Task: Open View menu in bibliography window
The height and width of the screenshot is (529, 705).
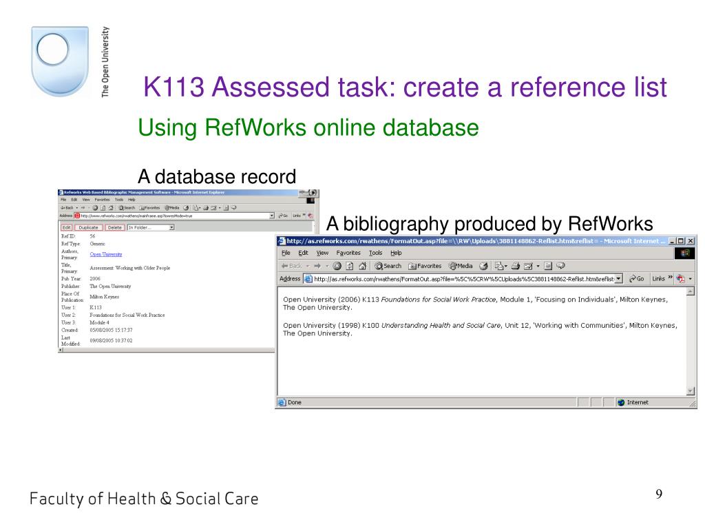Action: 322,253
